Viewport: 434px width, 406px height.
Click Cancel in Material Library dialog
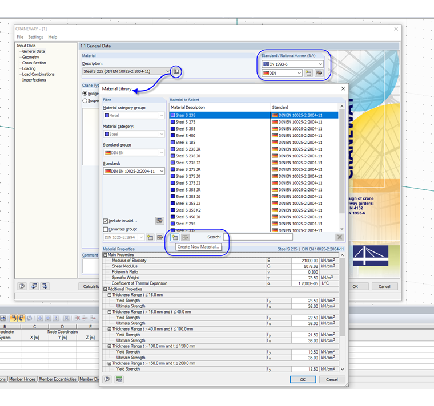pos(332,379)
